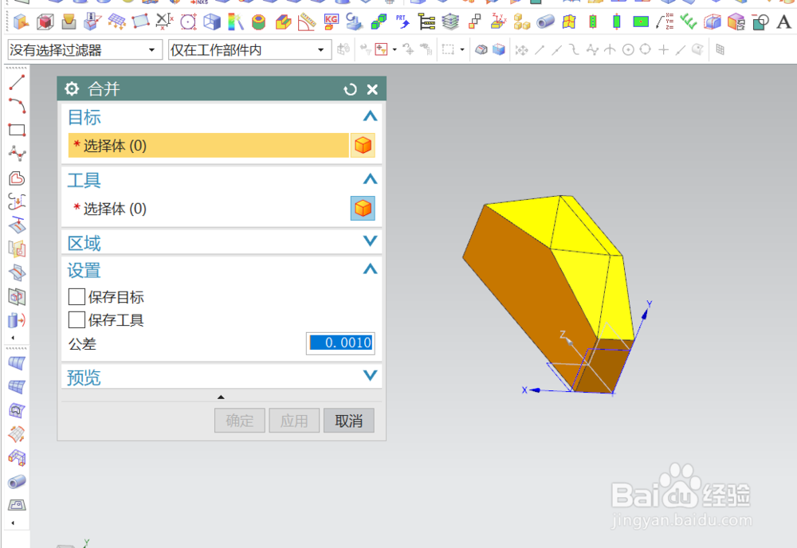797x548 pixels.
Task: Click the translucent blue cube toolbar icon
Action: [x=499, y=49]
